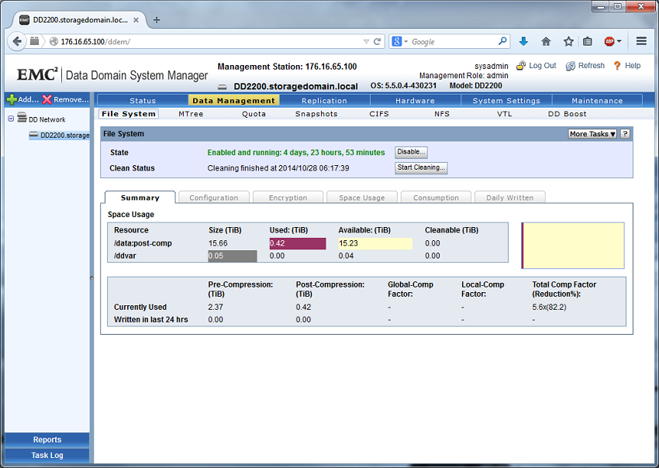Screen dimensions: 659x468
Task: Open a new browser tab with plus
Action: [157, 20]
